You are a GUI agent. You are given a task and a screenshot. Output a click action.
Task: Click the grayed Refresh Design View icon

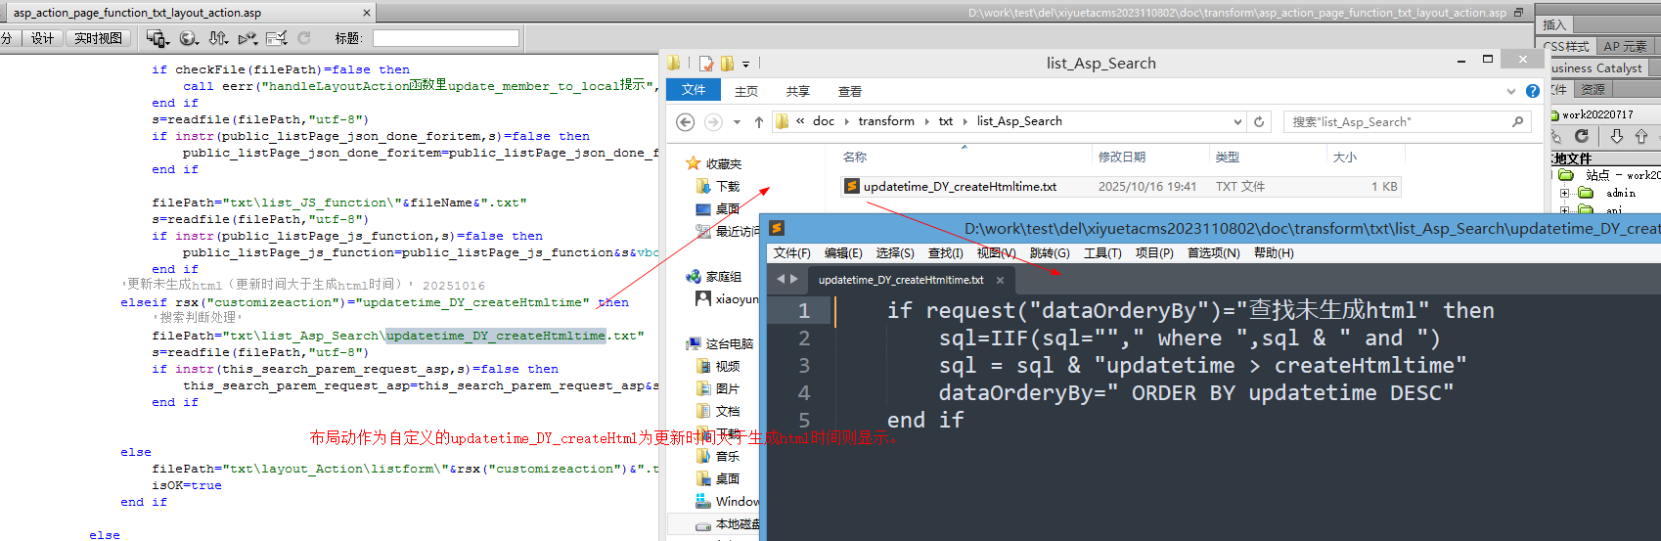(304, 38)
